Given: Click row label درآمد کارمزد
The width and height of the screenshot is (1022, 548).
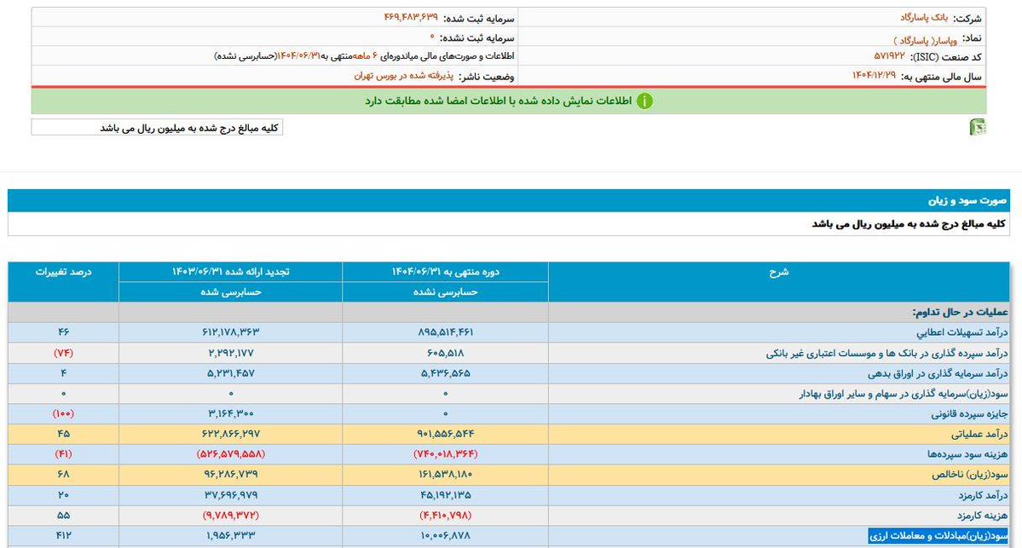Looking at the screenshot, I should tap(982, 495).
